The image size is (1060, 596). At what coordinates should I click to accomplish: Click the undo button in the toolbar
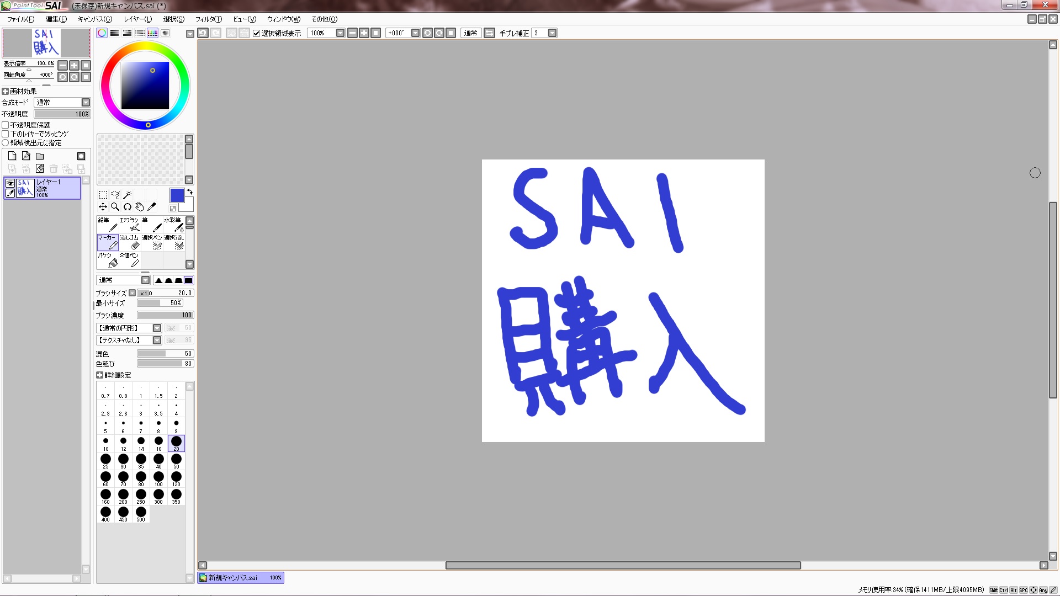click(203, 33)
